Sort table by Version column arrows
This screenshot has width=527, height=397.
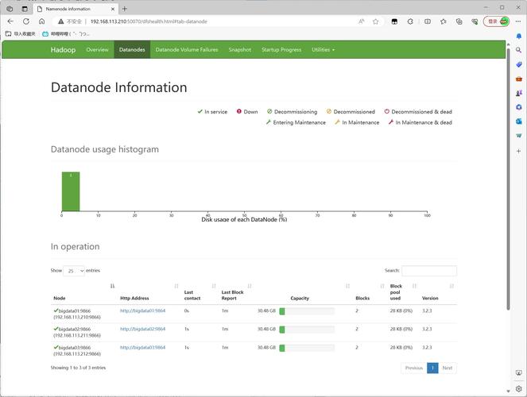(451, 286)
